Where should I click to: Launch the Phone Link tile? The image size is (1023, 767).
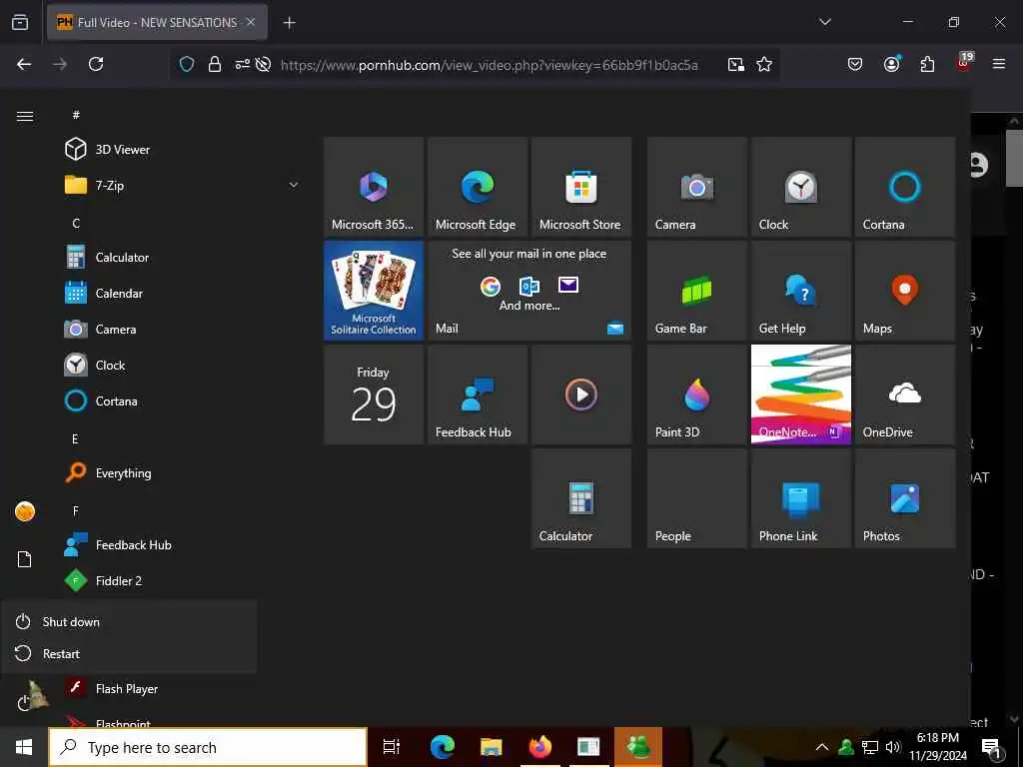pos(800,498)
